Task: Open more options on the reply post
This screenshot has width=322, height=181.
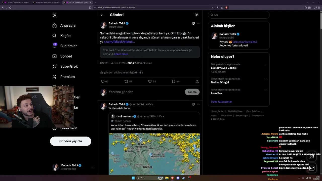Action: pyautogui.click(x=198, y=104)
